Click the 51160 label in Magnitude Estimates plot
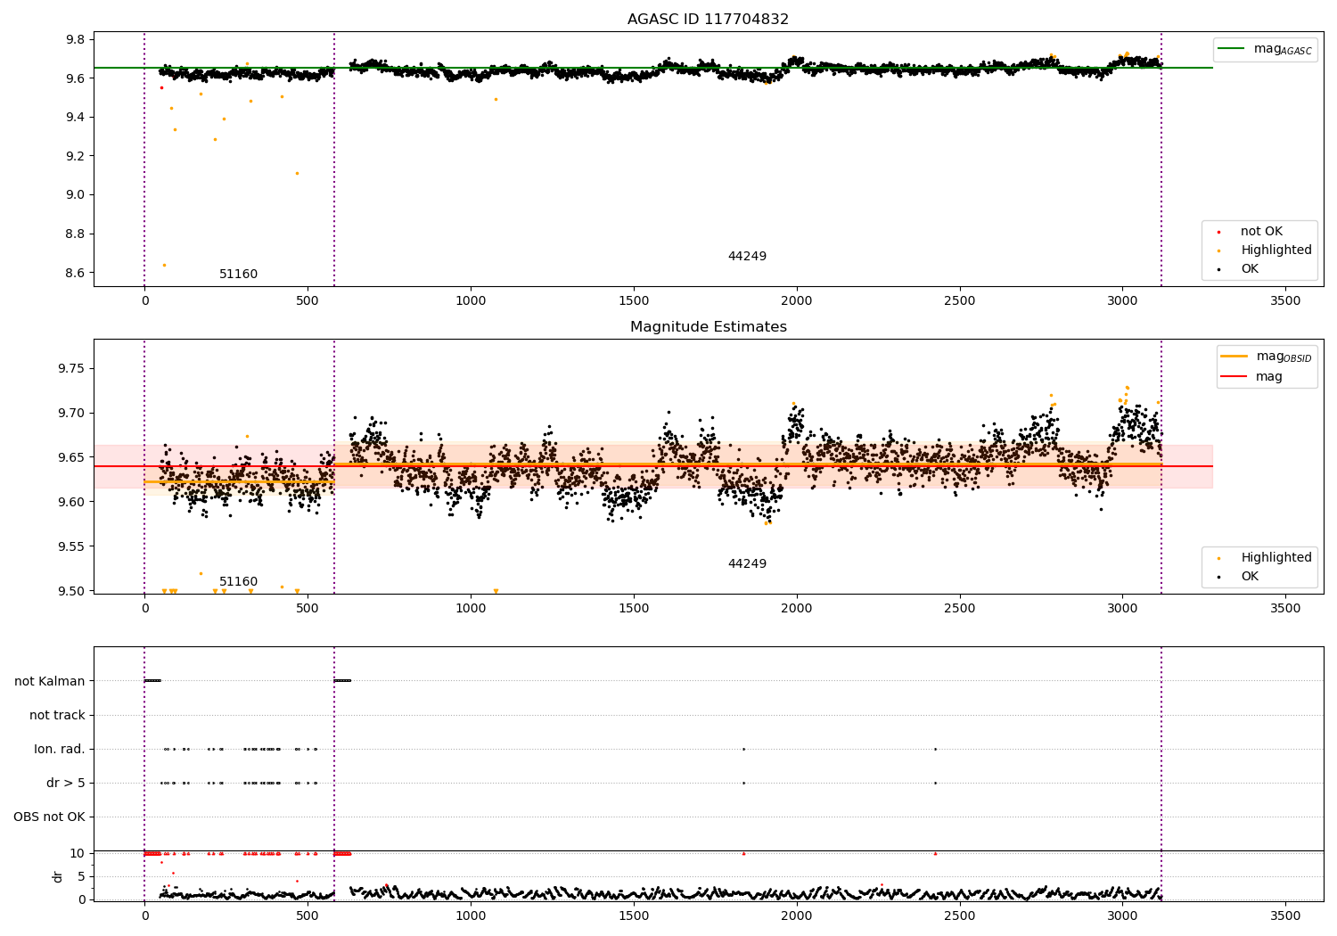1337x936 pixels. pyautogui.click(x=238, y=582)
